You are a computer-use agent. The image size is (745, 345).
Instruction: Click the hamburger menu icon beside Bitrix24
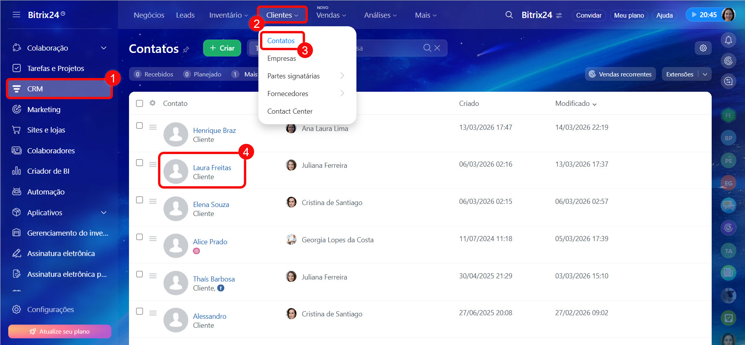[16, 15]
